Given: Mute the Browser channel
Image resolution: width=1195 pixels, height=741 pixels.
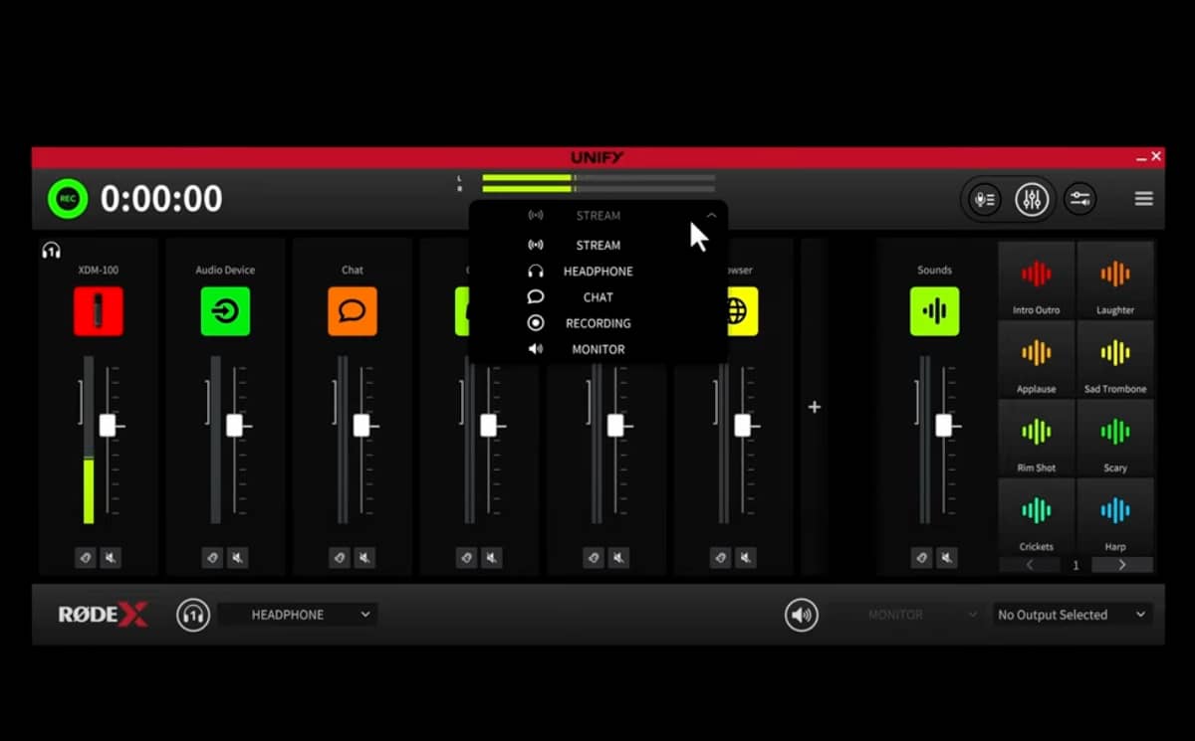Looking at the screenshot, I should click(747, 558).
